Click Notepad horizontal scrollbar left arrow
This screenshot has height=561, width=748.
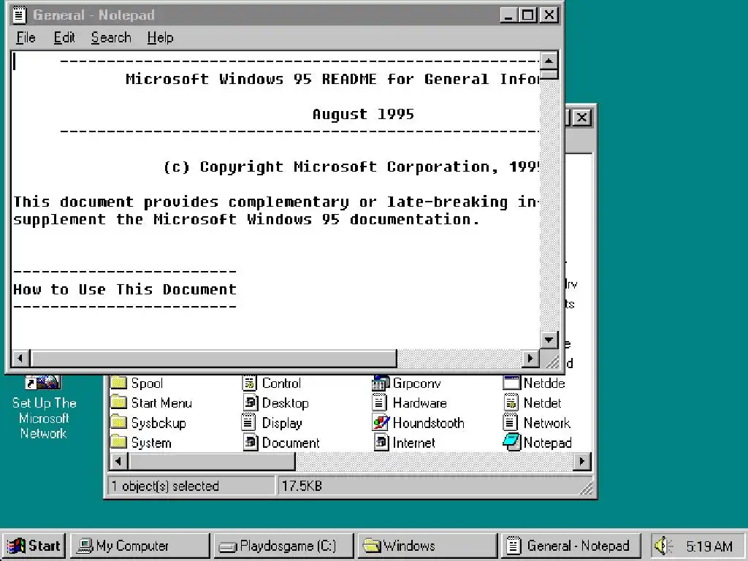point(20,358)
